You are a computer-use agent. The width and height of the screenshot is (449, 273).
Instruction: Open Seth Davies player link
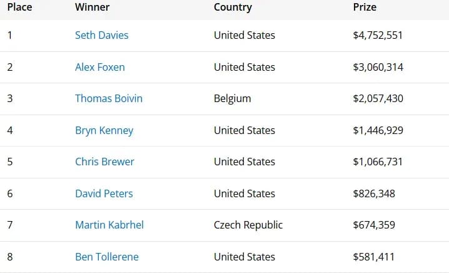102,35
